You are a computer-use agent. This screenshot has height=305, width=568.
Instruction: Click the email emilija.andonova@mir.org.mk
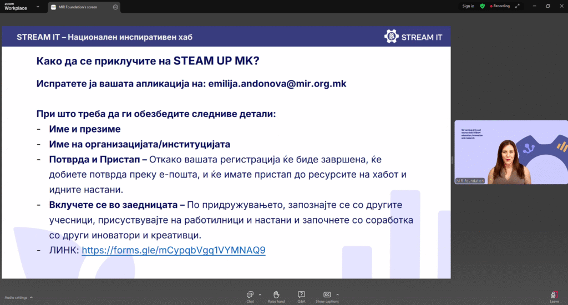(x=277, y=84)
